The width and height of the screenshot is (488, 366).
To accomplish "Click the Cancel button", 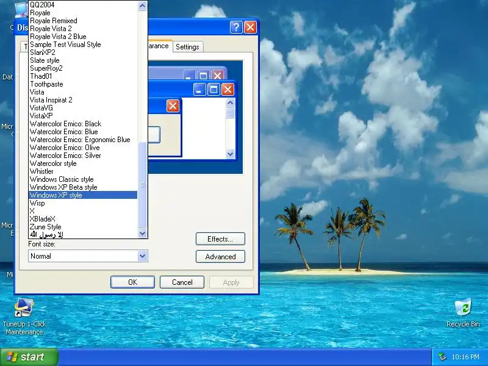I will (182, 282).
